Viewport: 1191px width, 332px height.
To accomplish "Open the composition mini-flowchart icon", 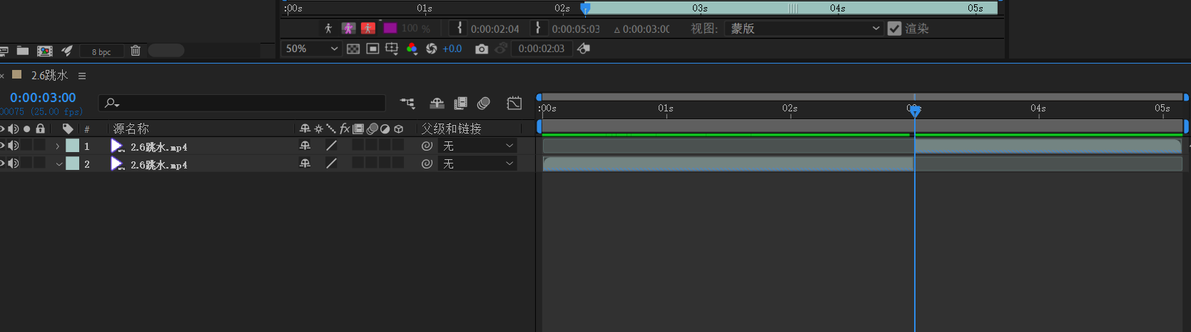I will (407, 104).
